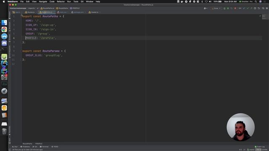Open the Terminal tool window
269x151 pixels.
click(44, 147)
